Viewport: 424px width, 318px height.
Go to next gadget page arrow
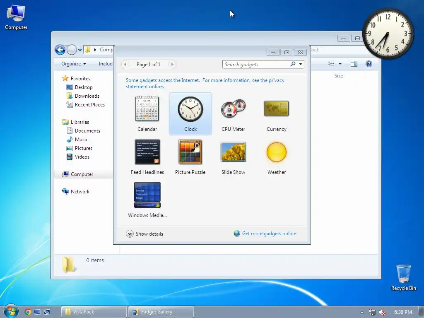click(x=172, y=64)
